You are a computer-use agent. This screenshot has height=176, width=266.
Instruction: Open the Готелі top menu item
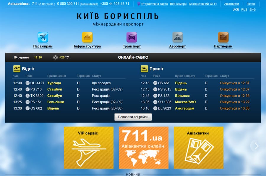(x=251, y=4)
